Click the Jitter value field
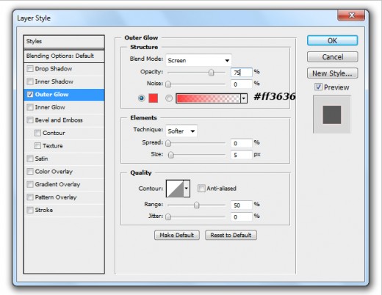 coord(242,216)
